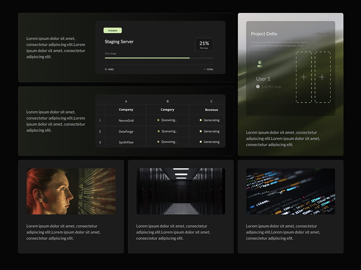Expand SynthFlow's truncated Queueing text

pos(168,142)
